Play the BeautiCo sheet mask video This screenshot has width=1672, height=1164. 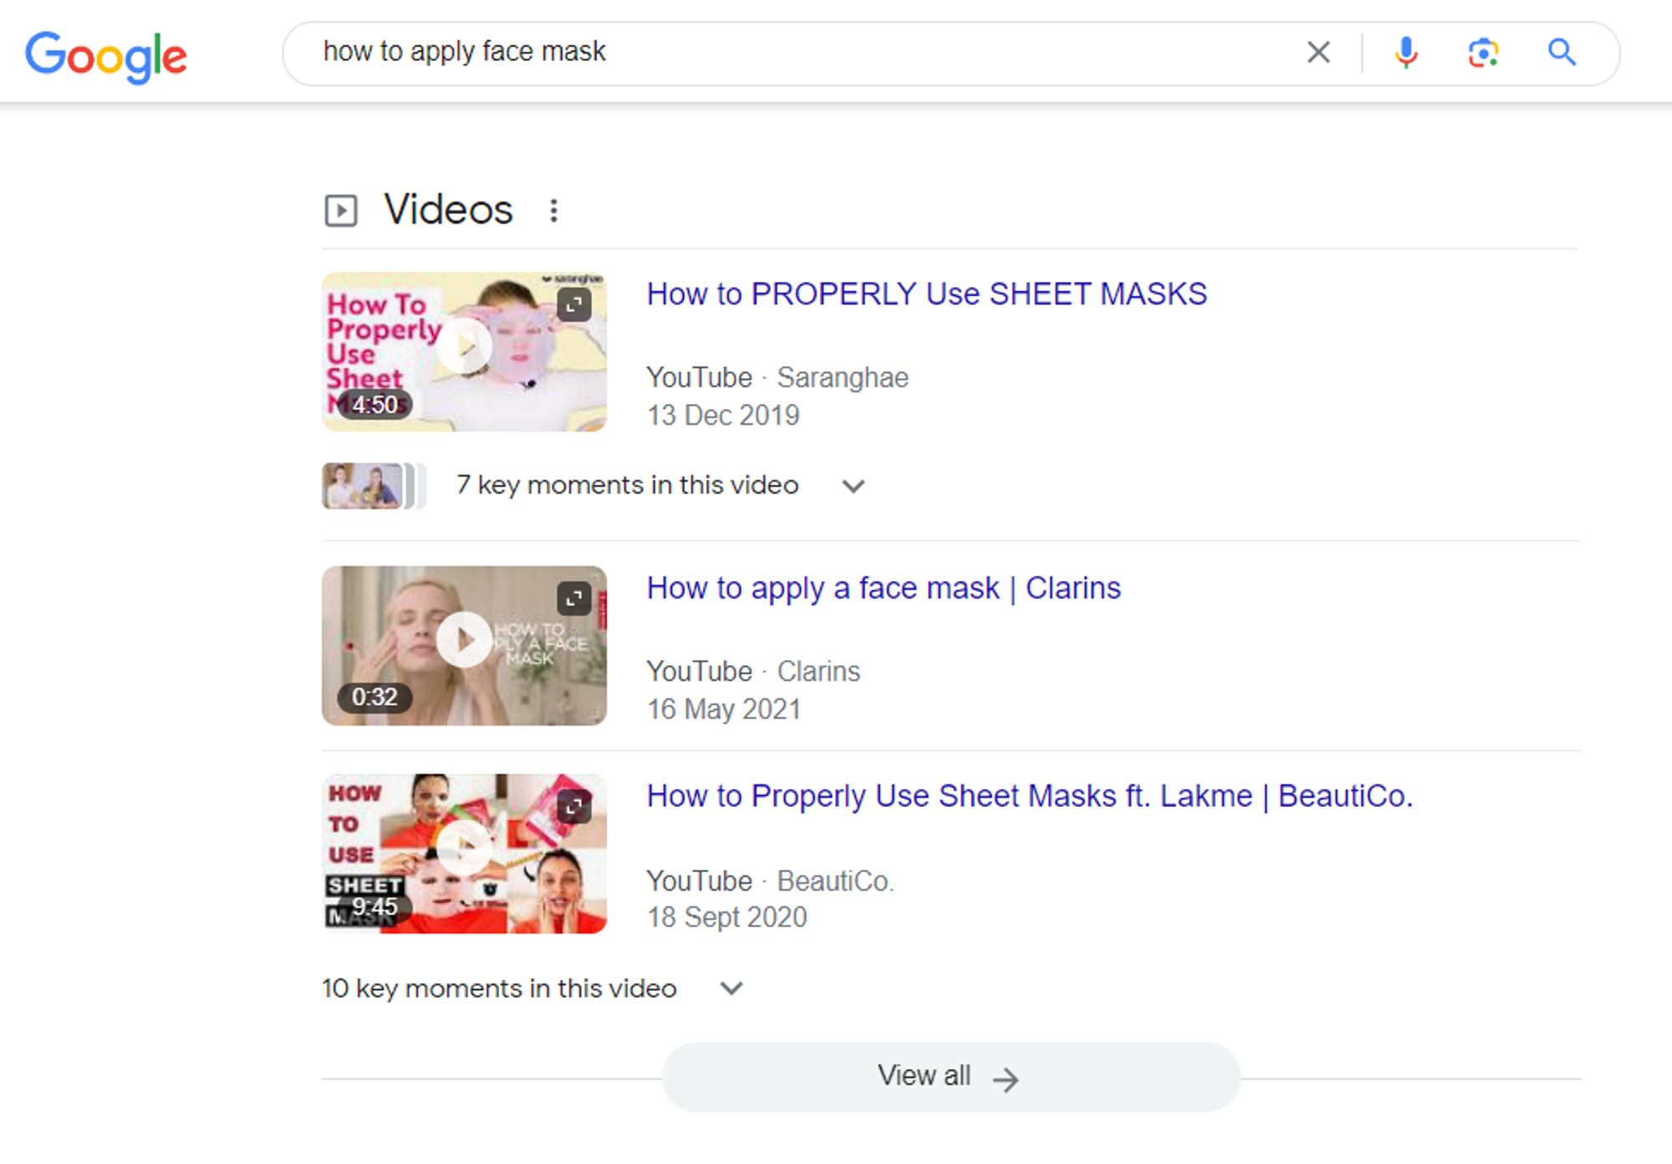click(x=464, y=849)
